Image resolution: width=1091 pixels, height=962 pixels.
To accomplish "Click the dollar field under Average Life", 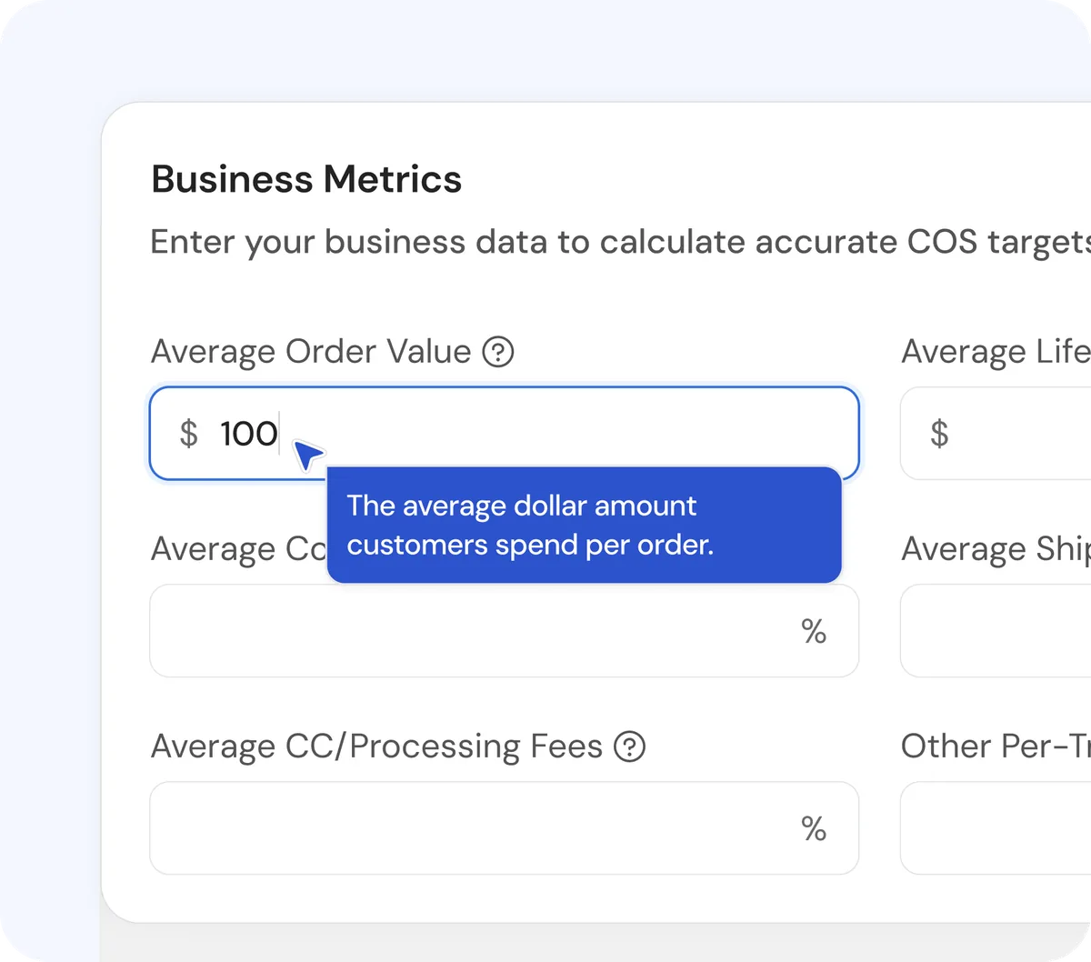I will (996, 433).
